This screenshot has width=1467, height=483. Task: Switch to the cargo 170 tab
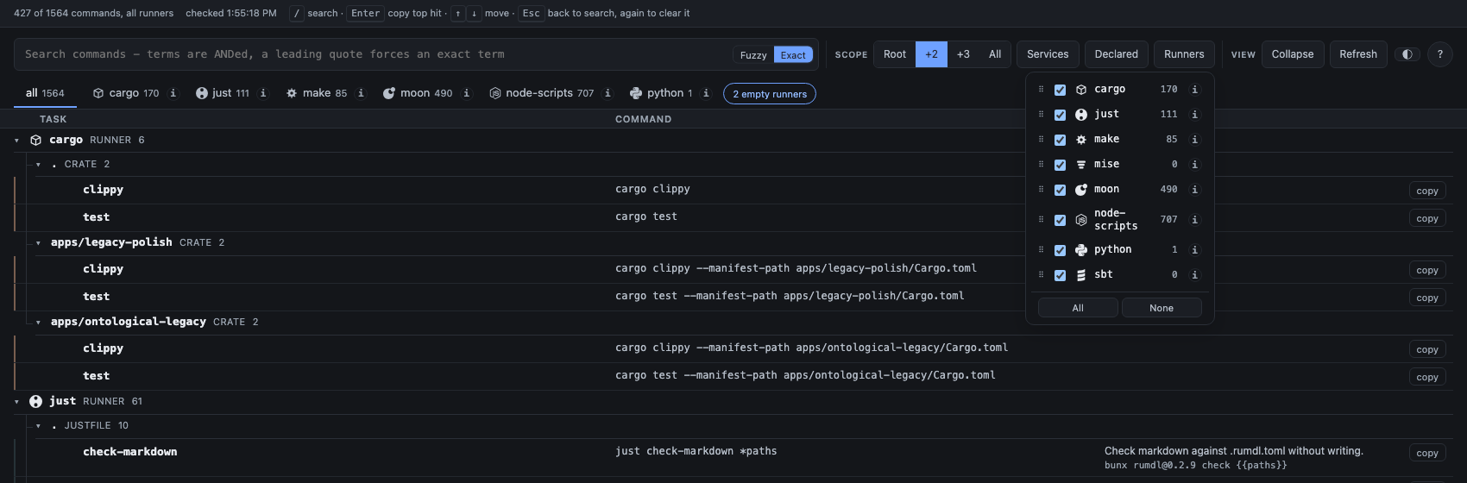click(126, 93)
